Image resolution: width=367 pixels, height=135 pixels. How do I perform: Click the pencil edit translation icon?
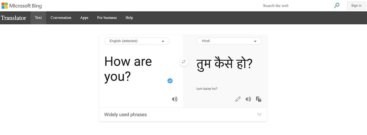click(x=238, y=99)
